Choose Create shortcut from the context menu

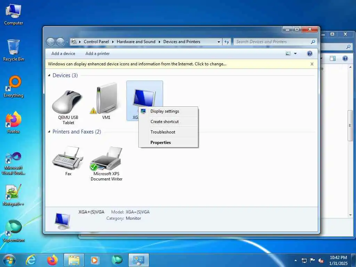point(168,122)
